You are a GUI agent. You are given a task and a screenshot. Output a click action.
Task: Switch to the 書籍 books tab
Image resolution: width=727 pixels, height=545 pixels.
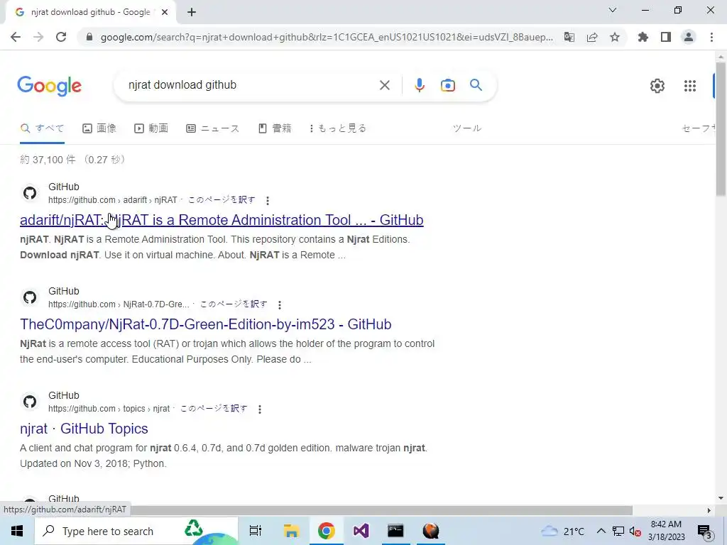pyautogui.click(x=275, y=128)
